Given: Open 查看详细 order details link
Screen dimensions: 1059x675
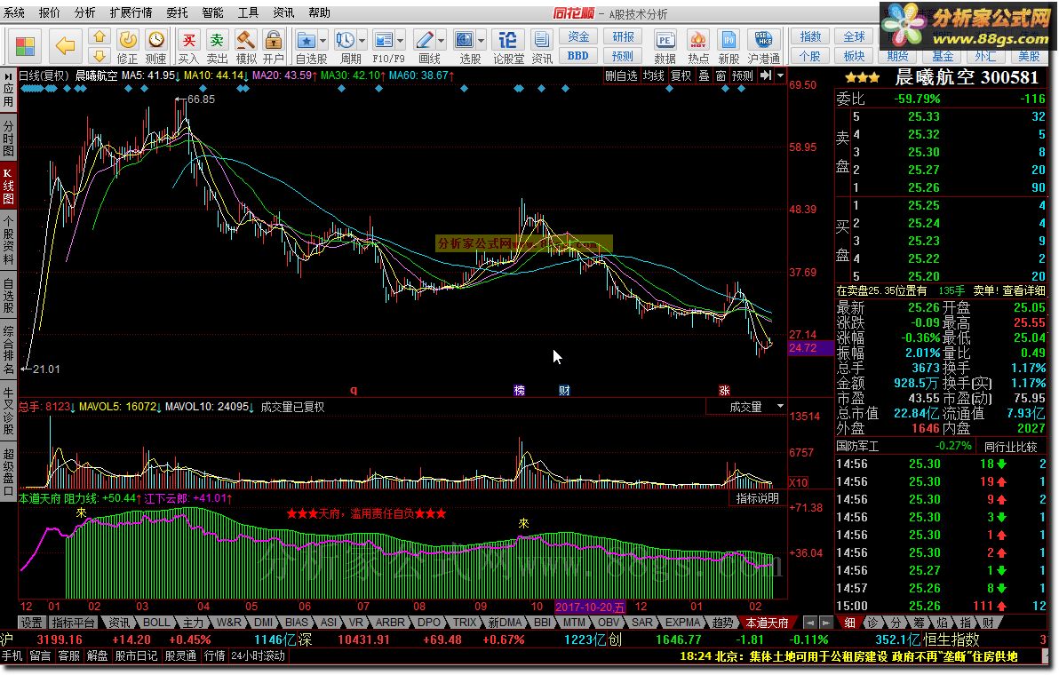Looking at the screenshot, I should pyautogui.click(x=1023, y=290).
